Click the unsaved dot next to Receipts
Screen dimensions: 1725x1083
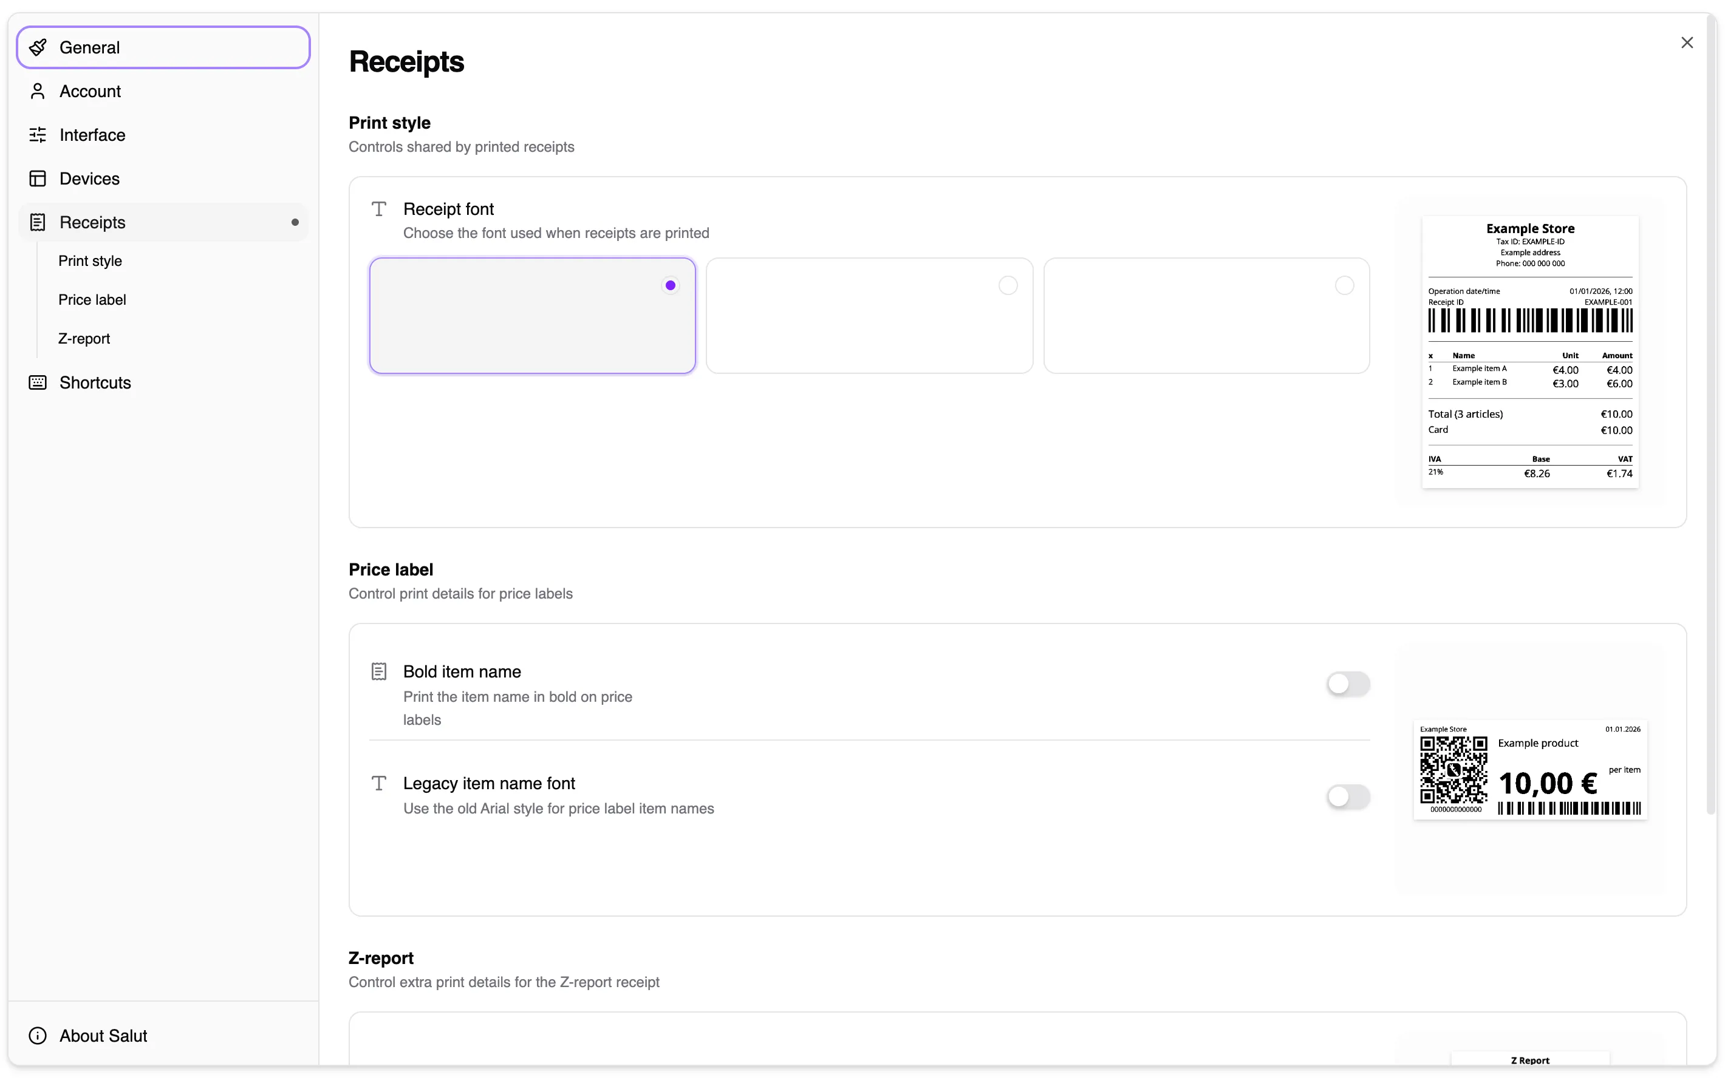pyautogui.click(x=295, y=222)
